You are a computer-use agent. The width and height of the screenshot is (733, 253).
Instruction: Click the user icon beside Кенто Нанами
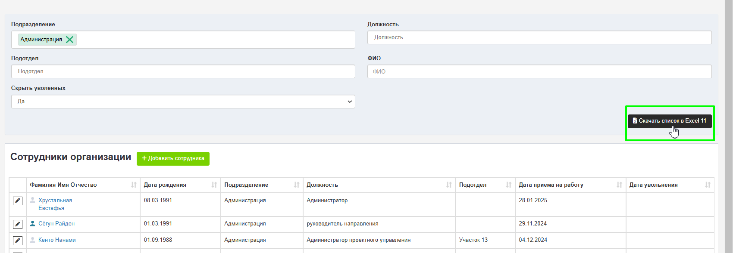pos(32,240)
